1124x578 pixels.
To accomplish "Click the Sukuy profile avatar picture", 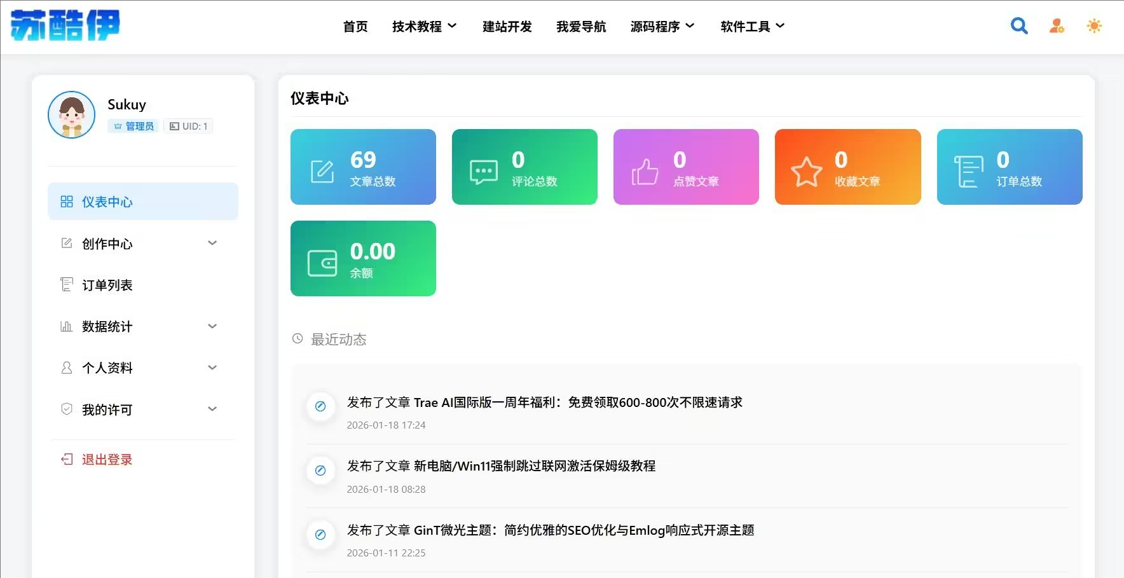I will tap(71, 114).
